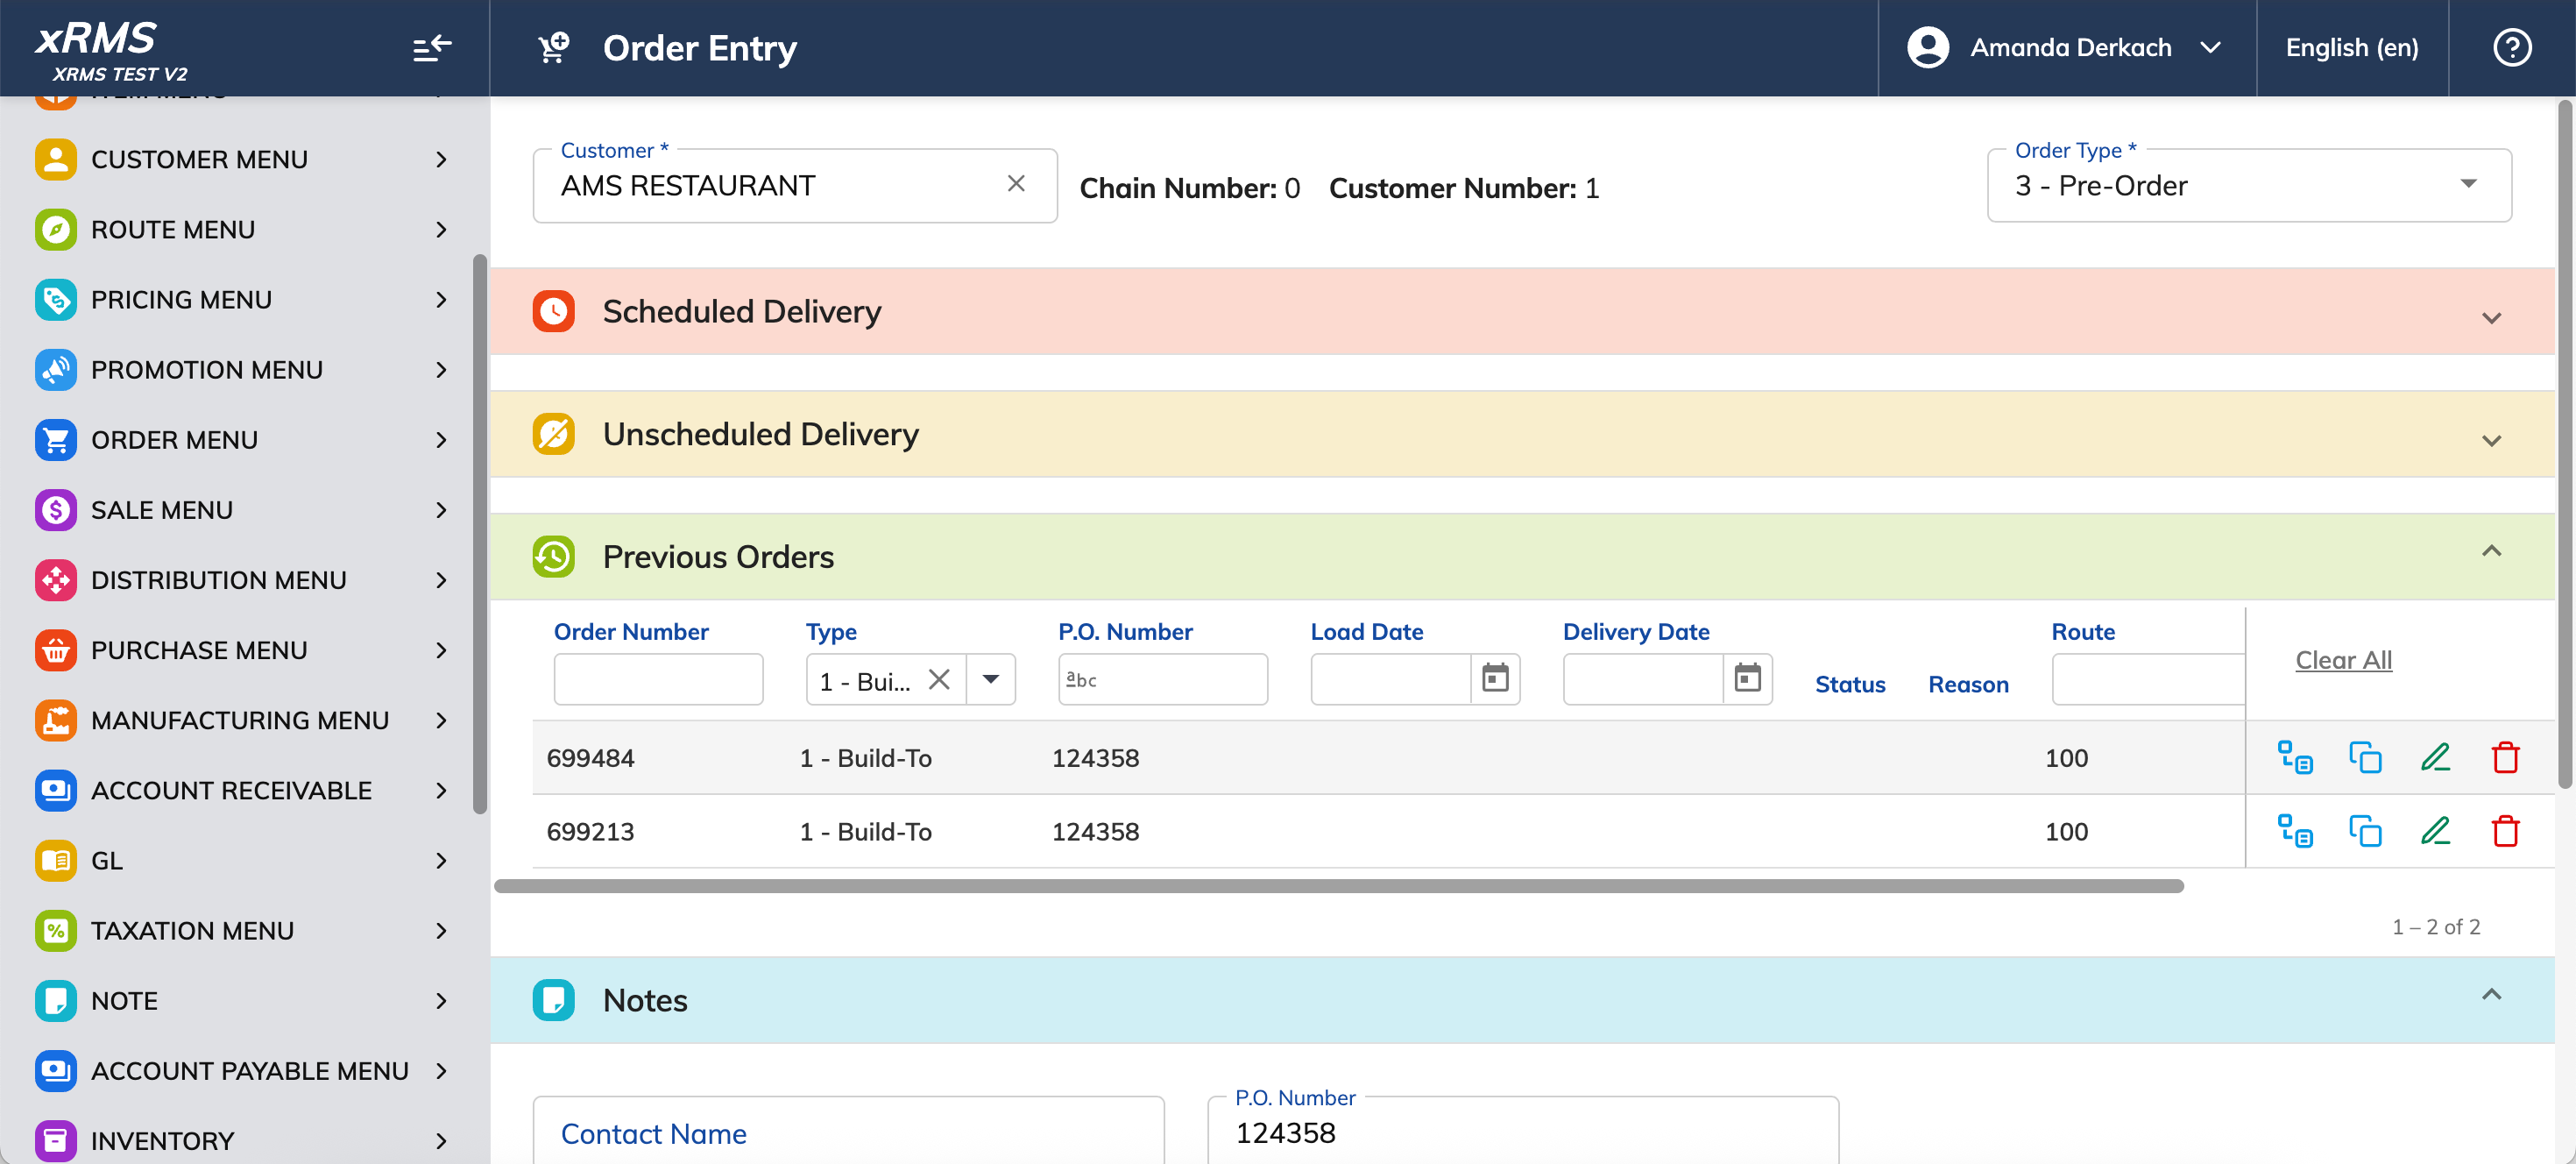Open the hierarchy icon for order 699213
Viewport: 2576px width, 1164px height.
pos(2295,831)
